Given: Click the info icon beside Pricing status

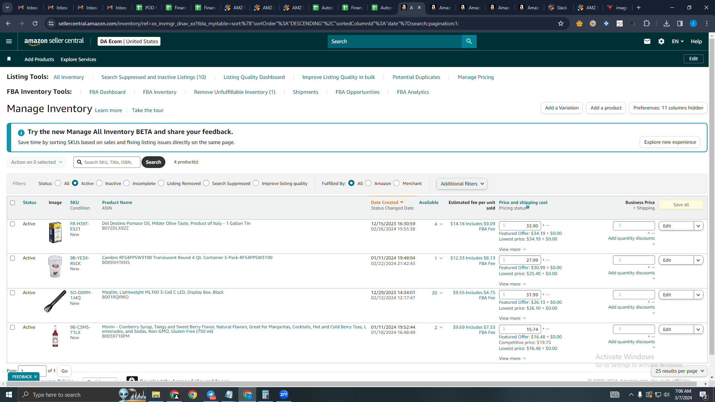Looking at the screenshot, I should 528,207.
